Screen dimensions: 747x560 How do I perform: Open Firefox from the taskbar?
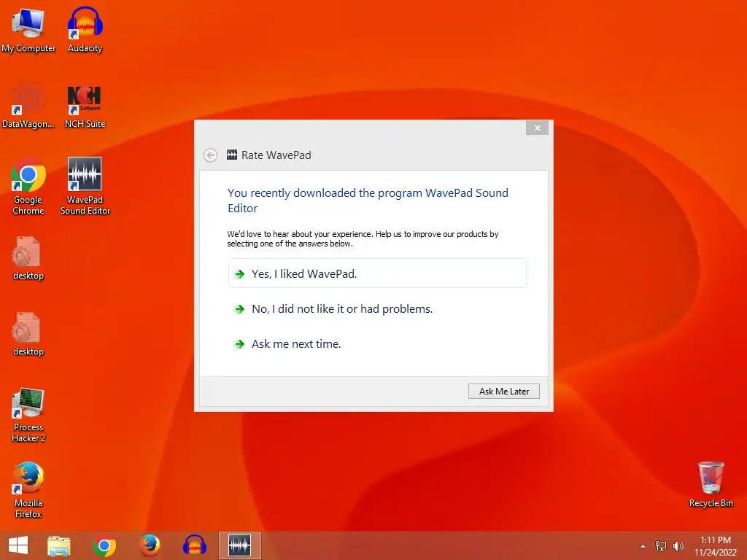click(x=150, y=545)
